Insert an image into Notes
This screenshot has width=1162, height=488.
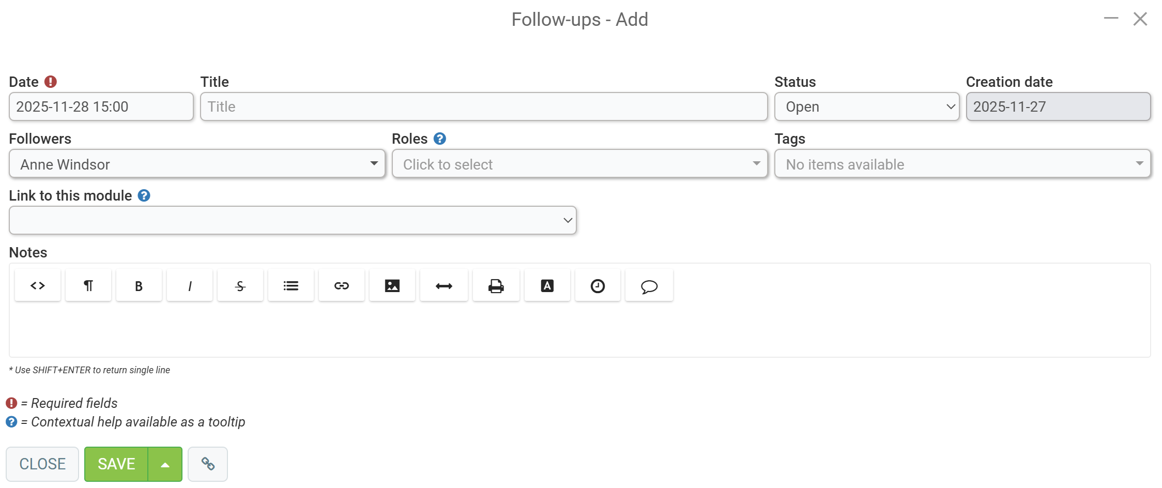[x=392, y=285]
